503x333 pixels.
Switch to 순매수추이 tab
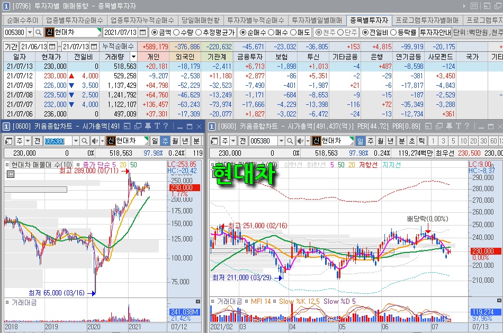pos(22,21)
